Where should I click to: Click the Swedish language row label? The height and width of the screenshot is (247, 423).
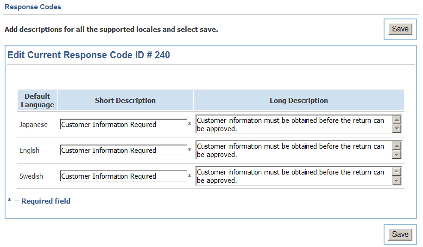coord(32,176)
